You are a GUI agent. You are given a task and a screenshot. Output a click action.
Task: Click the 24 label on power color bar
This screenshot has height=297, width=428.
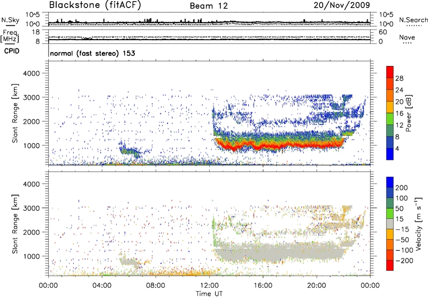point(399,90)
